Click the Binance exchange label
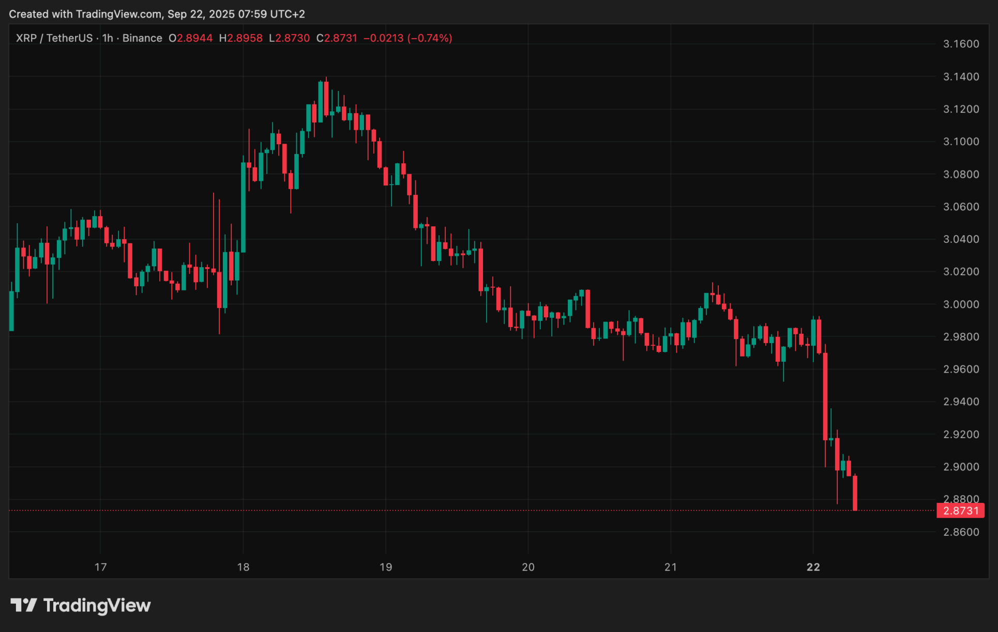 tap(142, 38)
